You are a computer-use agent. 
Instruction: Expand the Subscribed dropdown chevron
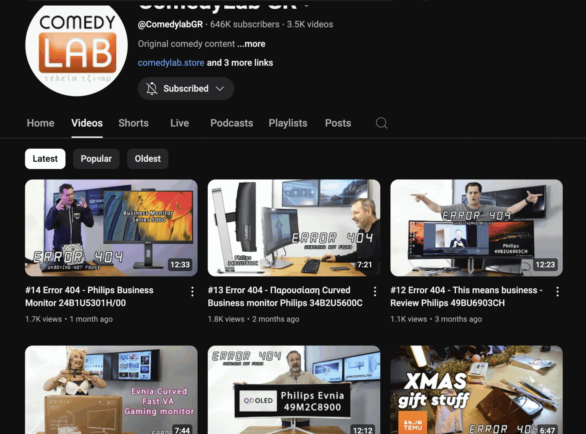[220, 88]
